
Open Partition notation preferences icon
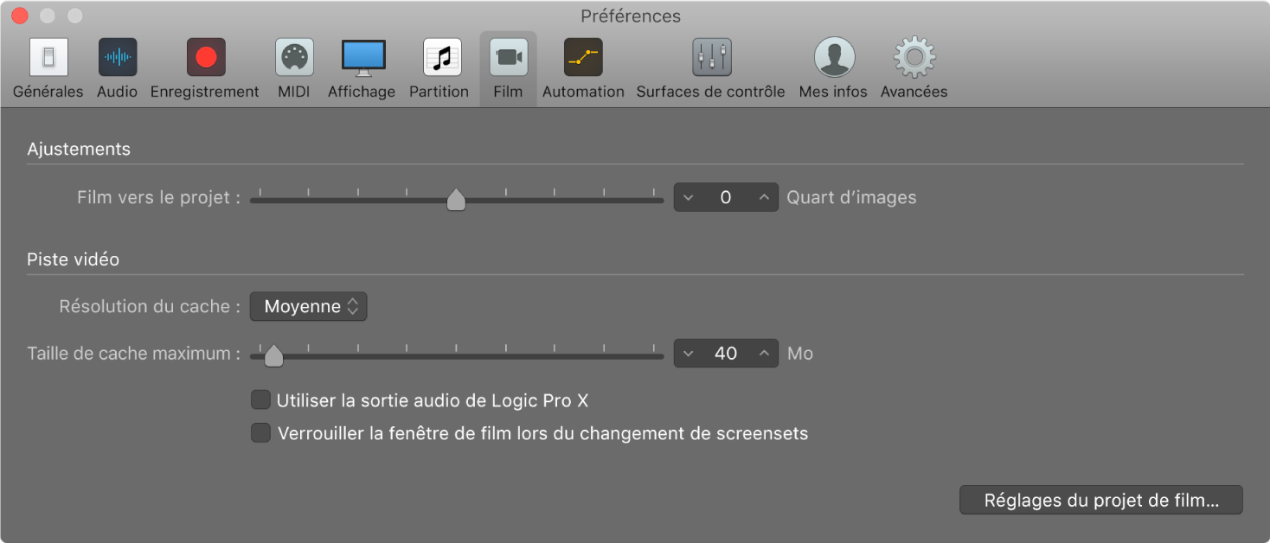point(439,56)
